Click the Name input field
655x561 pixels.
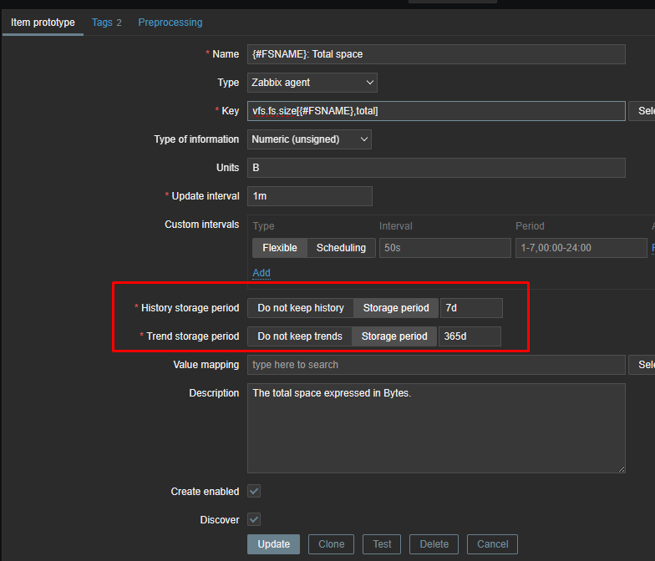click(436, 54)
